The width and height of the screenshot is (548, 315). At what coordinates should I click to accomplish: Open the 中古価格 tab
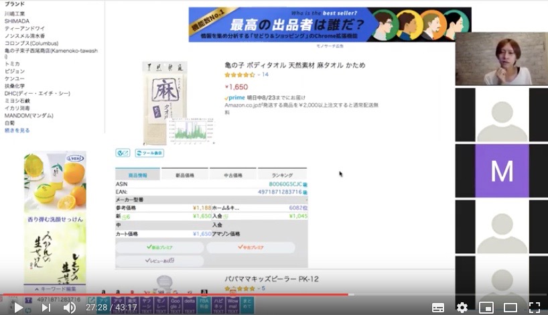[233, 175]
